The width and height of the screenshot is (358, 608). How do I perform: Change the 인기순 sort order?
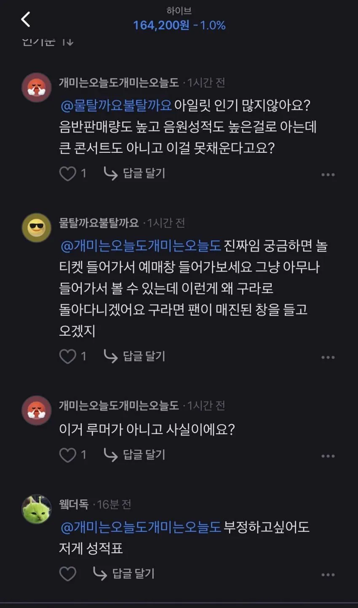point(48,42)
